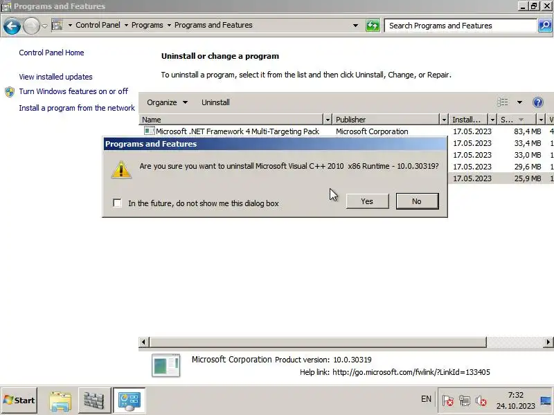554x415 pixels.
Task: Confirm uninstall with the Yes button
Action: pos(368,201)
